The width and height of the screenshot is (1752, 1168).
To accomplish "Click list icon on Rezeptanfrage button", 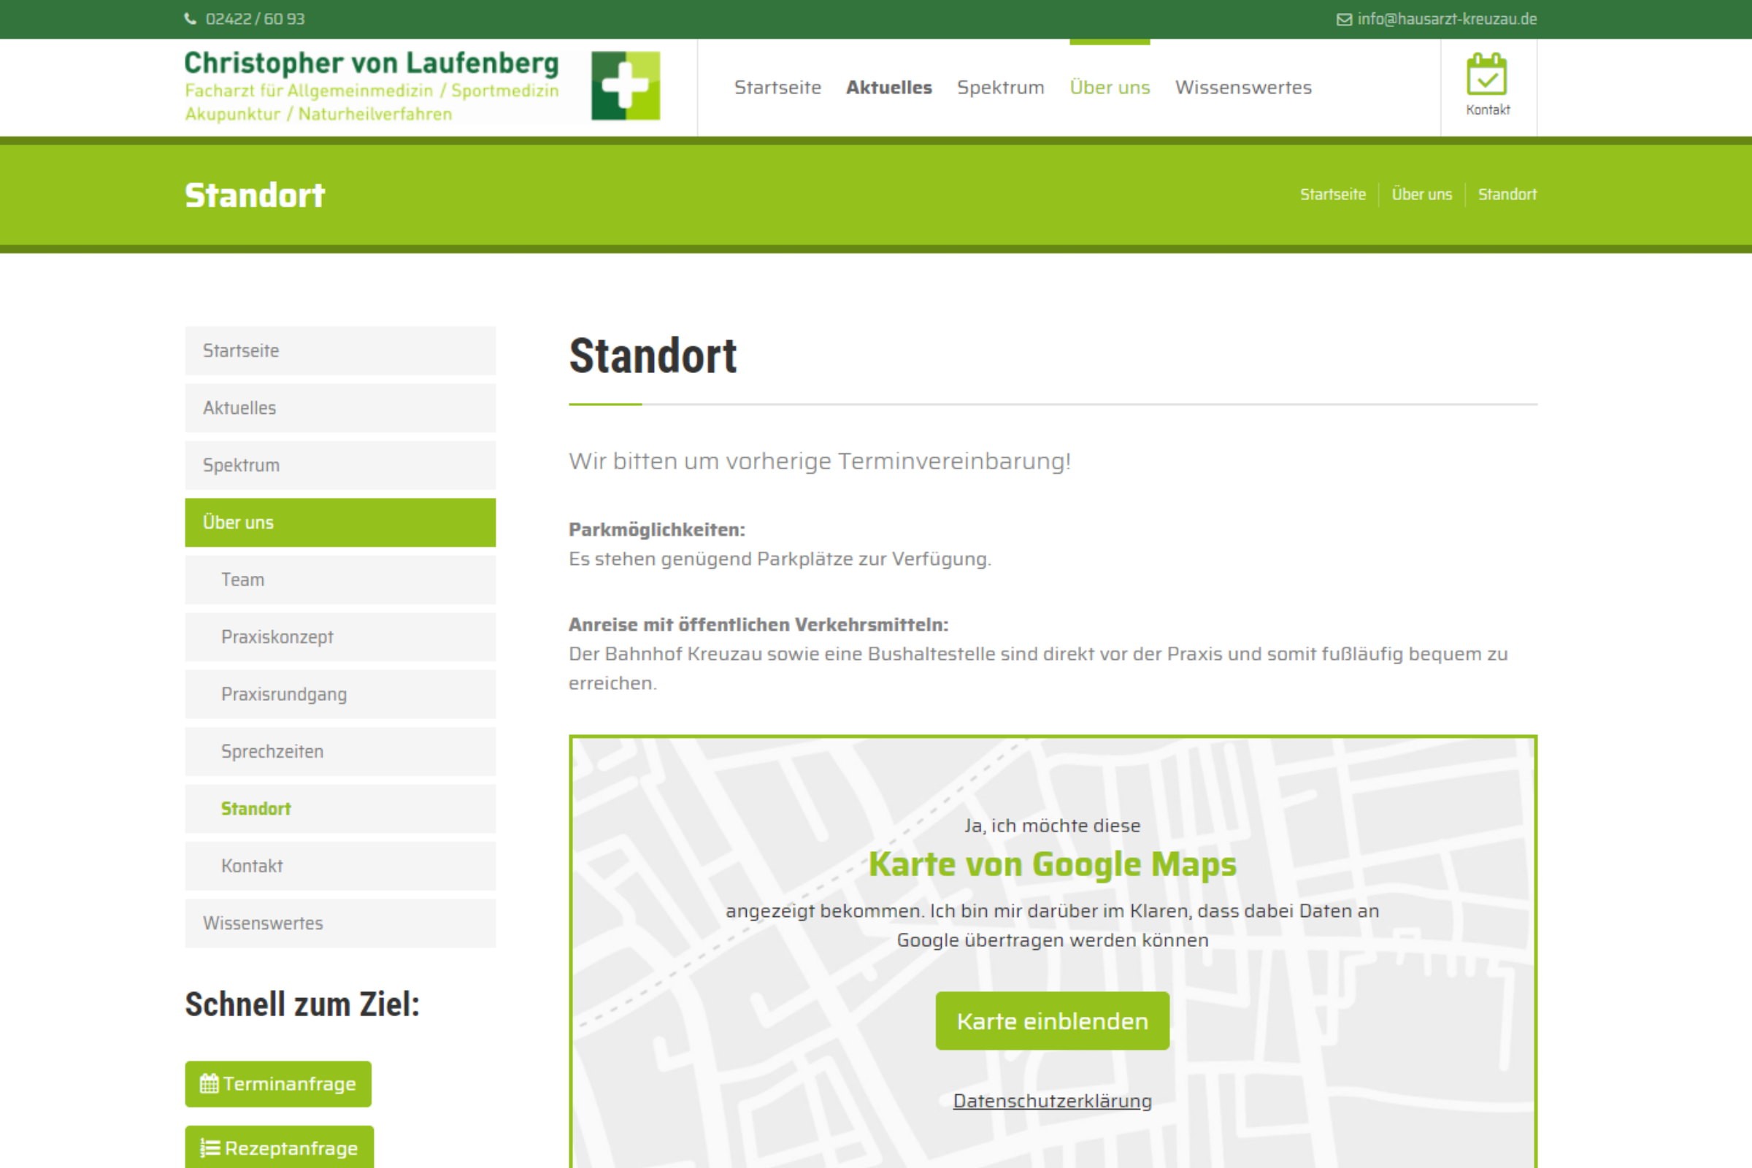I will pos(210,1148).
